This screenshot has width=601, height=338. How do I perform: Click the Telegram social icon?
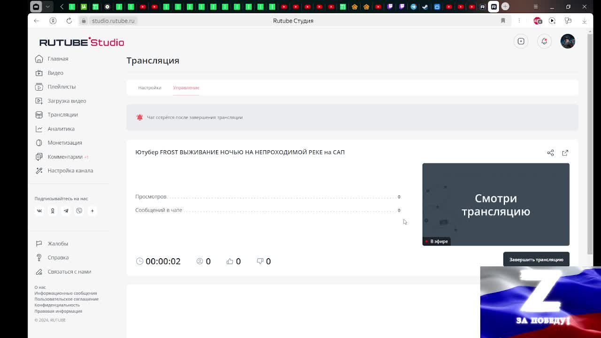66,211
